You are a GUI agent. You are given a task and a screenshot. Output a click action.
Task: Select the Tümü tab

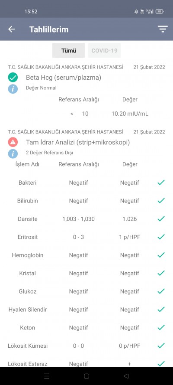(69, 51)
